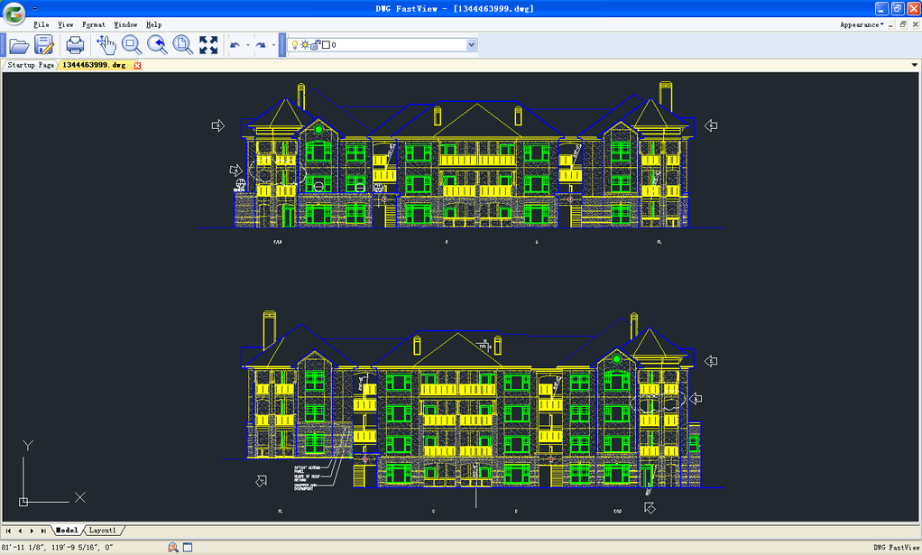Click the Print icon in toolbar
This screenshot has height=555, width=922.
click(75, 45)
